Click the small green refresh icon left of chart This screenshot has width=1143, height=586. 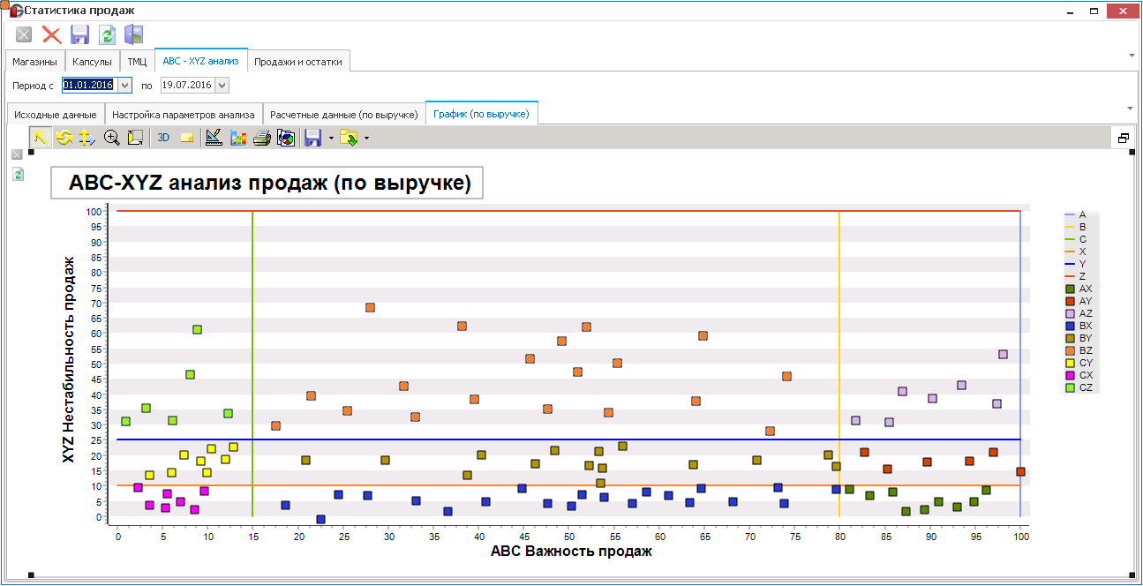(x=18, y=174)
